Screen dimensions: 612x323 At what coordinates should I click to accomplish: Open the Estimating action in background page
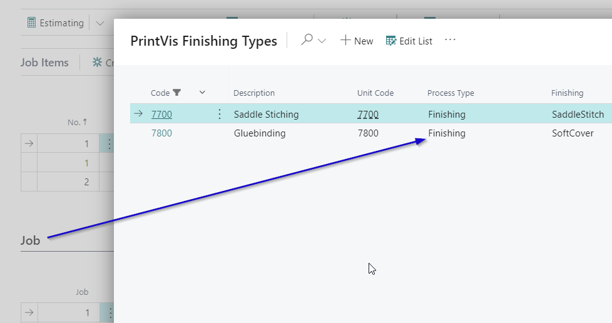tap(62, 23)
